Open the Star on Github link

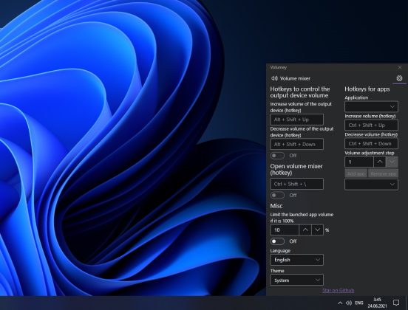coord(338,290)
